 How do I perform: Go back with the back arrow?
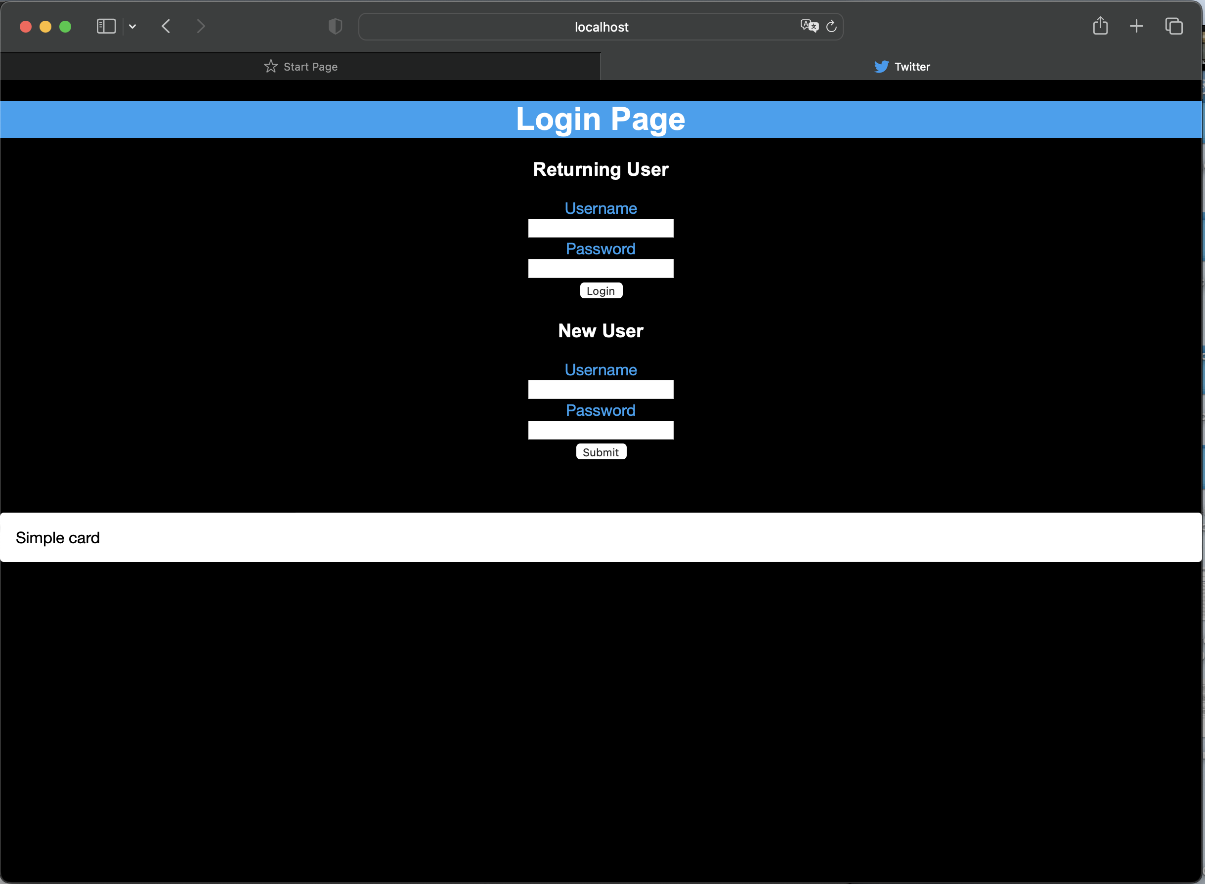(166, 26)
